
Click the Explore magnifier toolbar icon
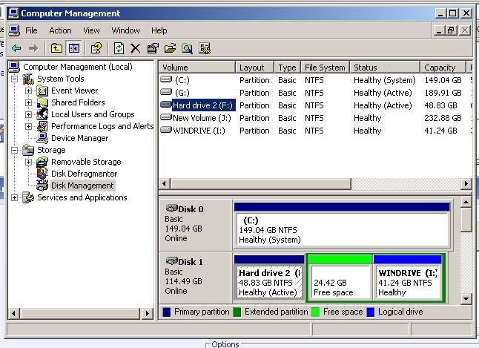click(187, 48)
